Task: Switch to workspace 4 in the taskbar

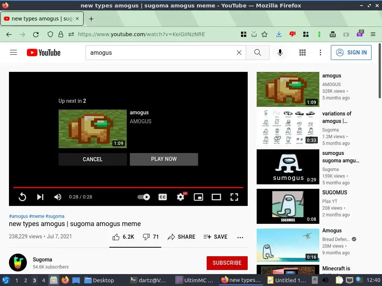Action: pyautogui.click(x=43, y=280)
